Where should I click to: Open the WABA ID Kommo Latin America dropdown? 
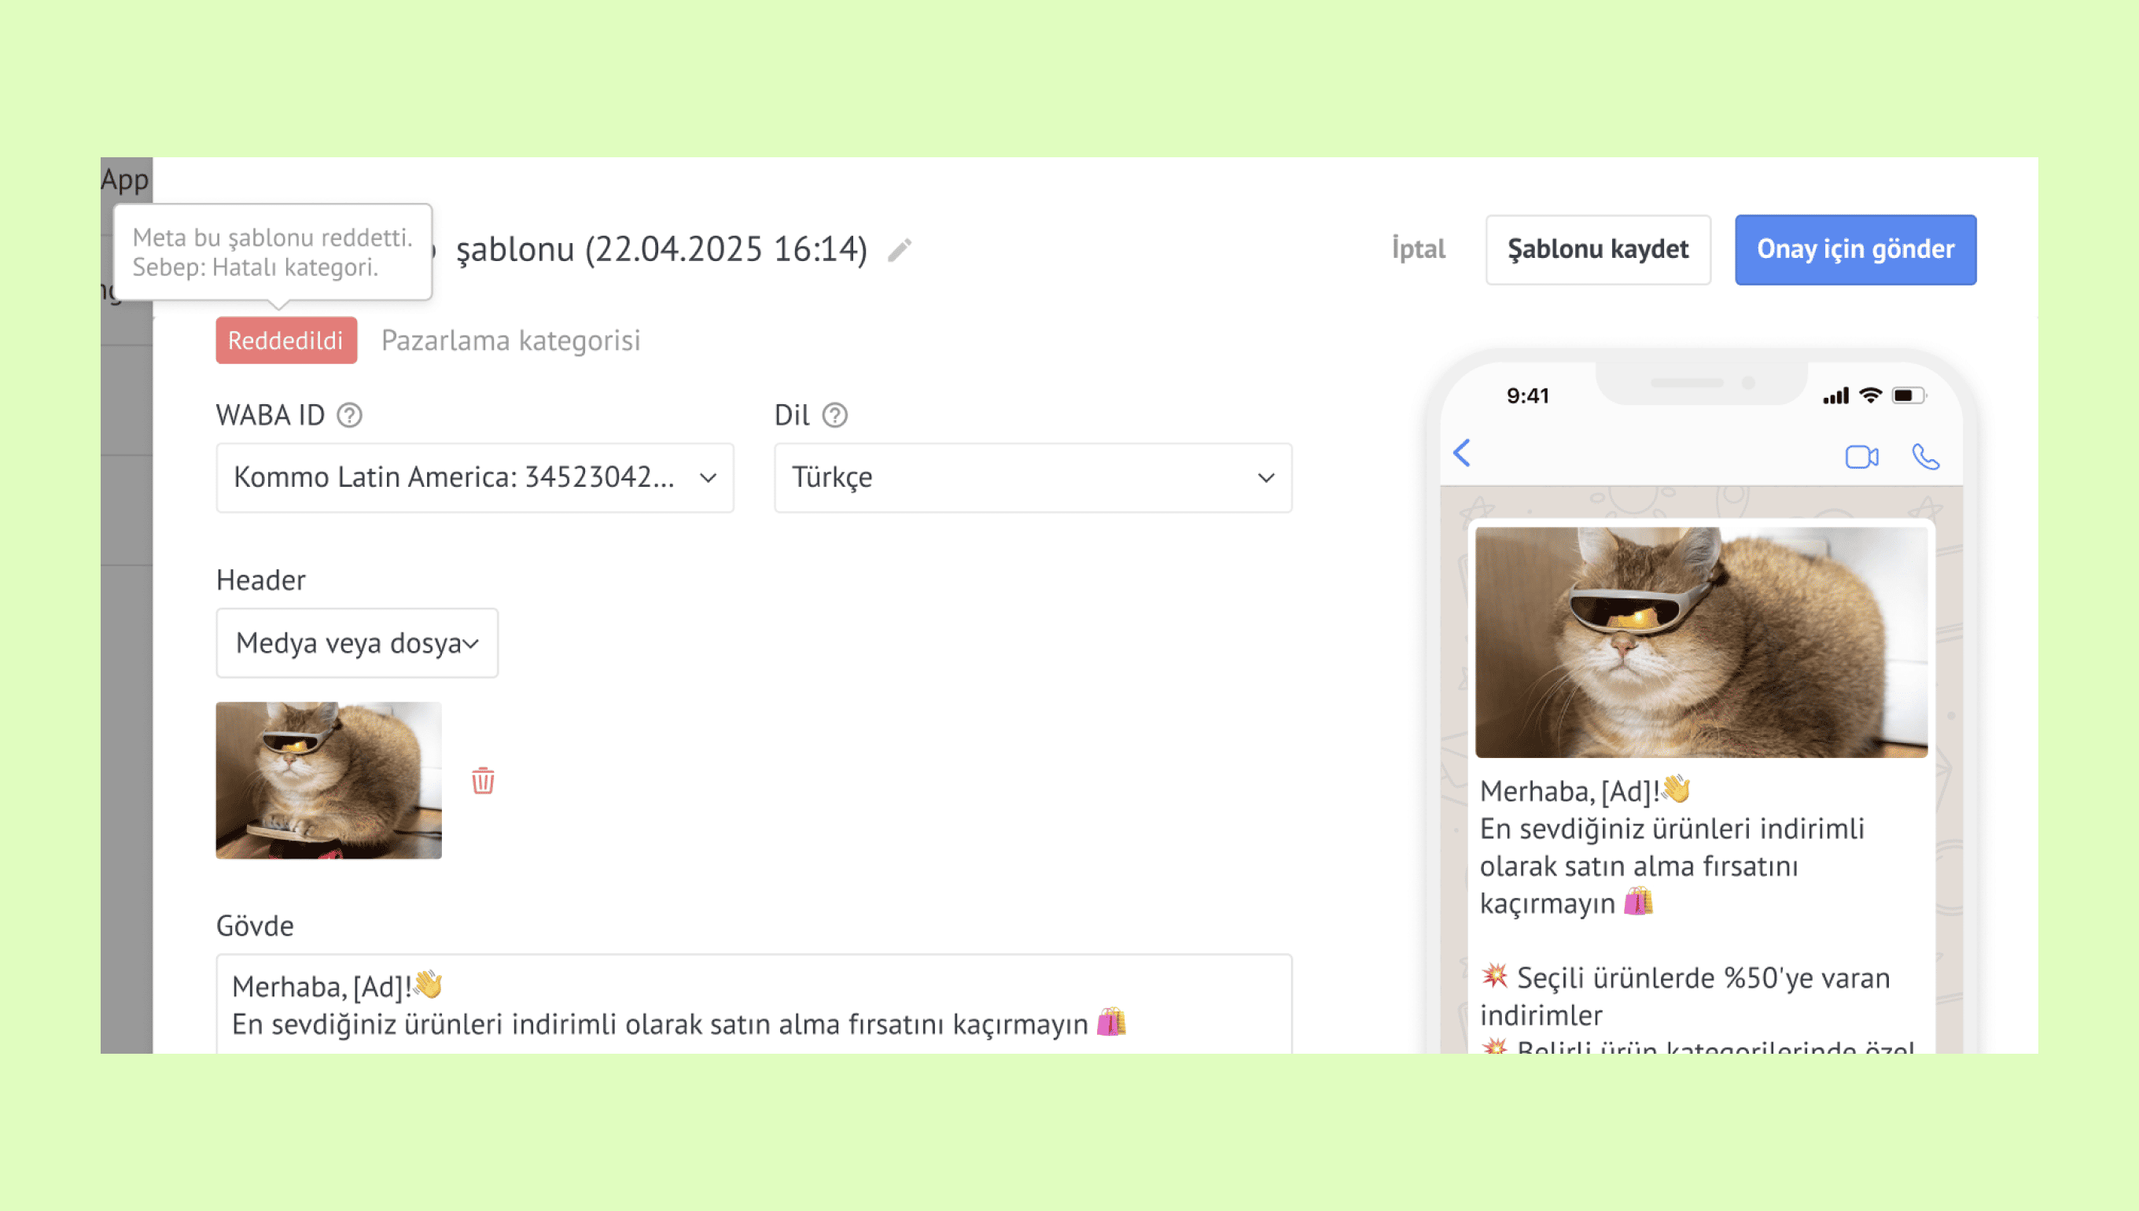pos(474,477)
